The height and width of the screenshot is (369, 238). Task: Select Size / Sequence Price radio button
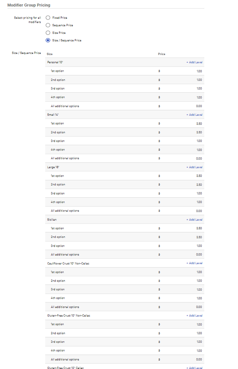coord(48,40)
